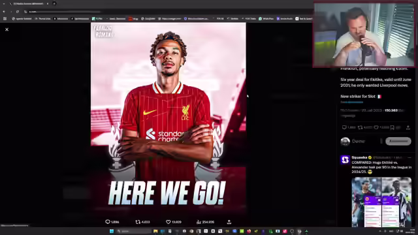
Task: Open the pink app icon on taskbar
Action: [285, 231]
